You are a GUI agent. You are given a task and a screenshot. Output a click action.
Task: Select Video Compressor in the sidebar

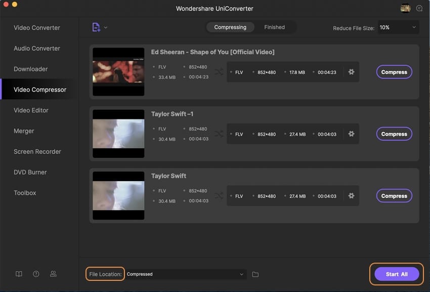[40, 90]
